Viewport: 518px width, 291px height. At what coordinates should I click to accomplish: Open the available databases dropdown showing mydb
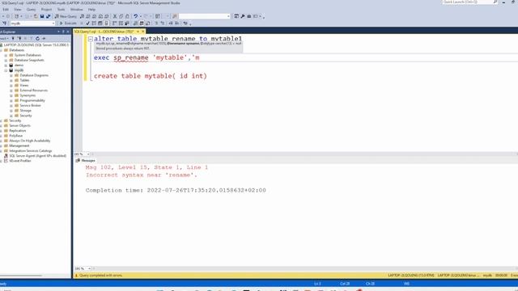click(x=32, y=23)
